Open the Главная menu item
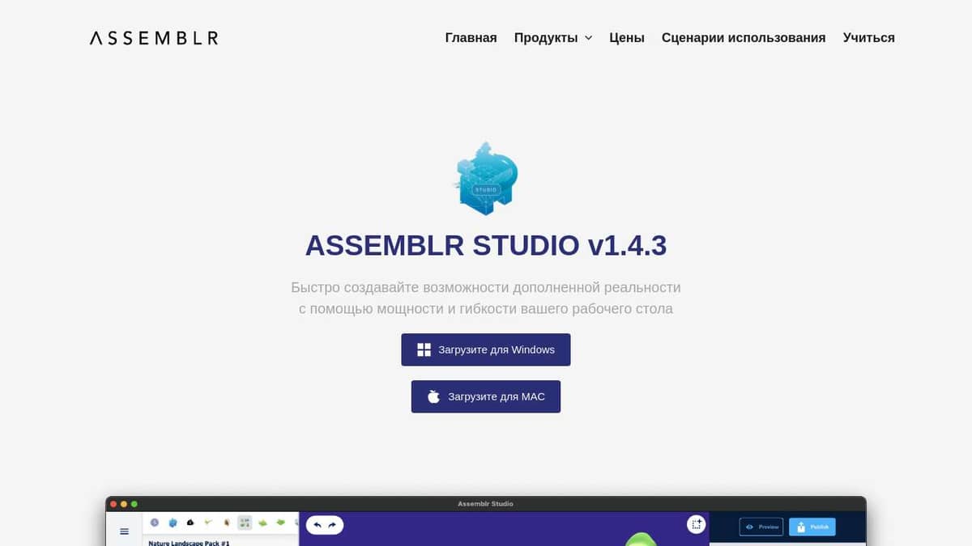The image size is (972, 546). pyautogui.click(x=471, y=37)
